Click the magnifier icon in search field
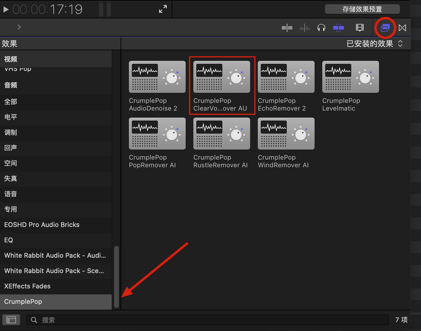The width and height of the screenshot is (421, 331). (34, 320)
